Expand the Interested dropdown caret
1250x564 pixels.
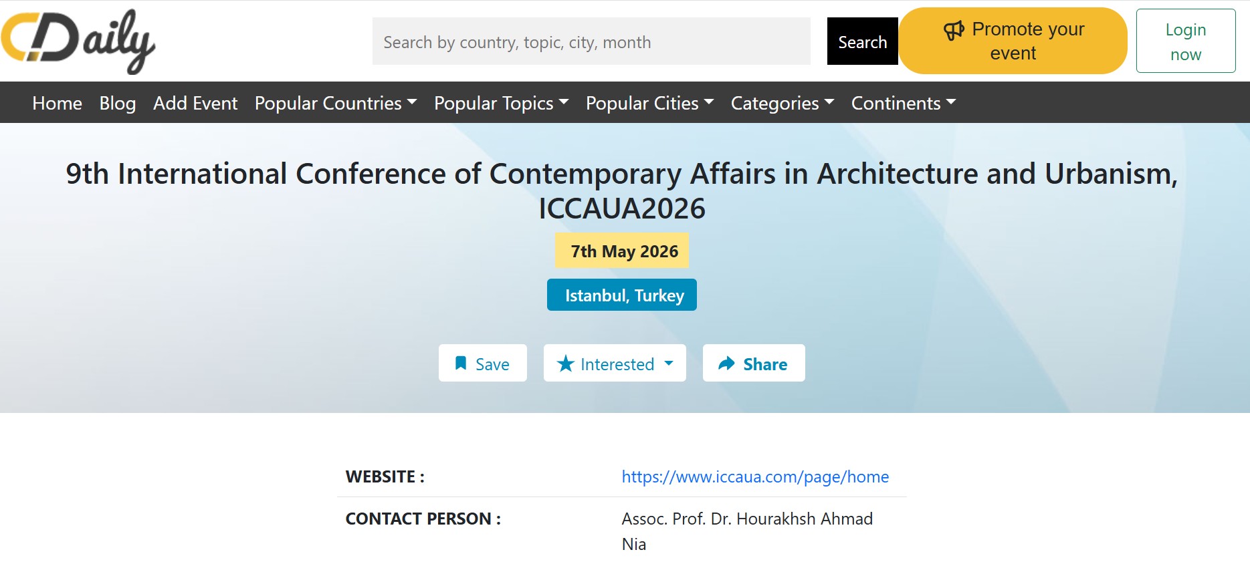[669, 364]
